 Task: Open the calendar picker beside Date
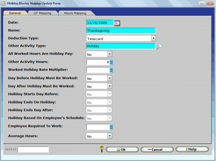[117, 23]
